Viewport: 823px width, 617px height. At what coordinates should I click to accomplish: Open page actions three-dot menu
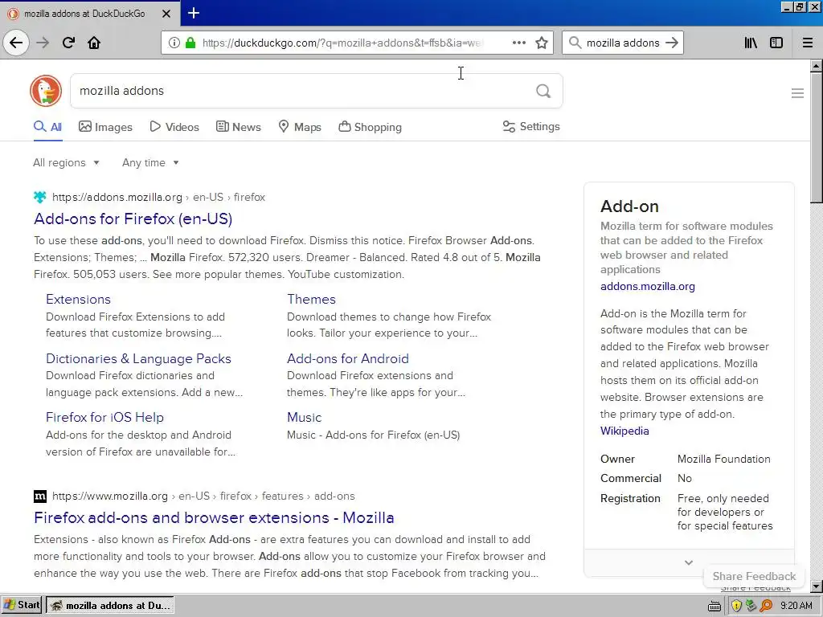[519, 43]
